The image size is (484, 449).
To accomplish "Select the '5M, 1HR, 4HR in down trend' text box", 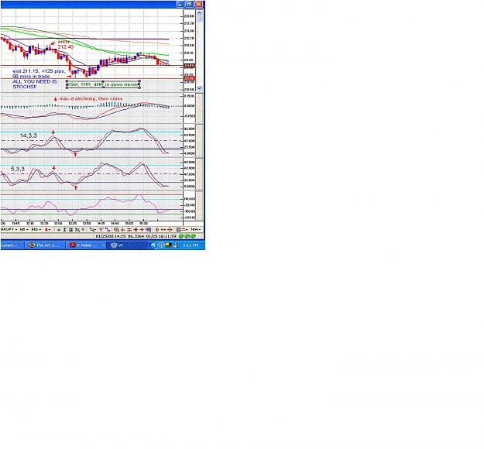I will (x=104, y=84).
